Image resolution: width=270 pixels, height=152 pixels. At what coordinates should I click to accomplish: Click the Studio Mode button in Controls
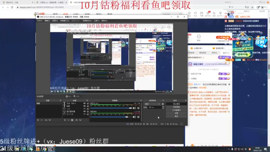pyautogui.click(x=176, y=110)
